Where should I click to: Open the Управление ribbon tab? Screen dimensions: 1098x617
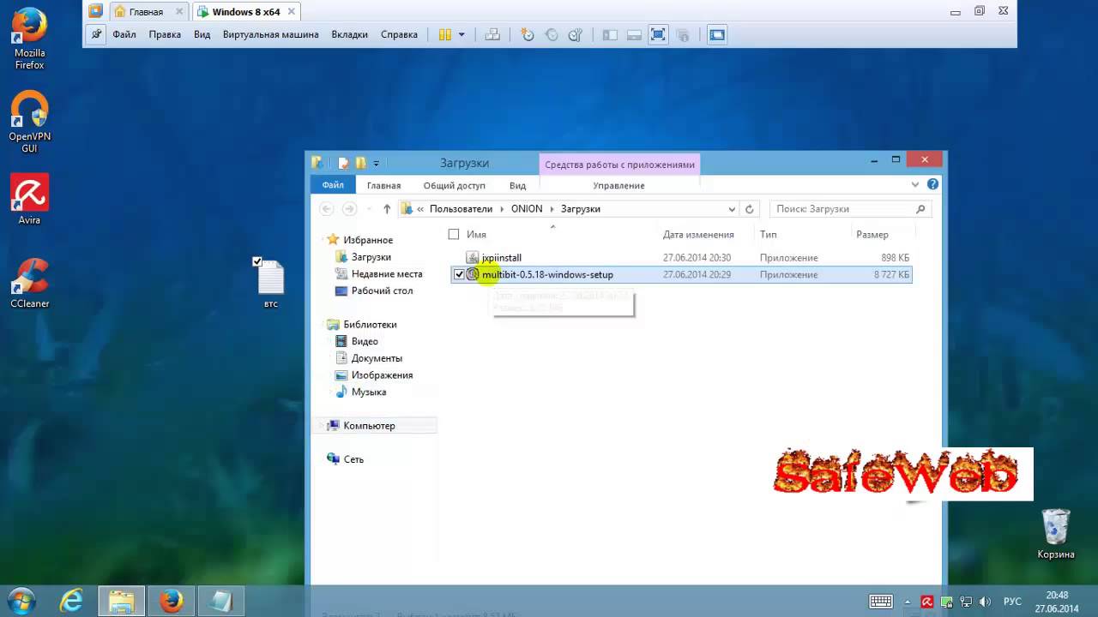618,185
